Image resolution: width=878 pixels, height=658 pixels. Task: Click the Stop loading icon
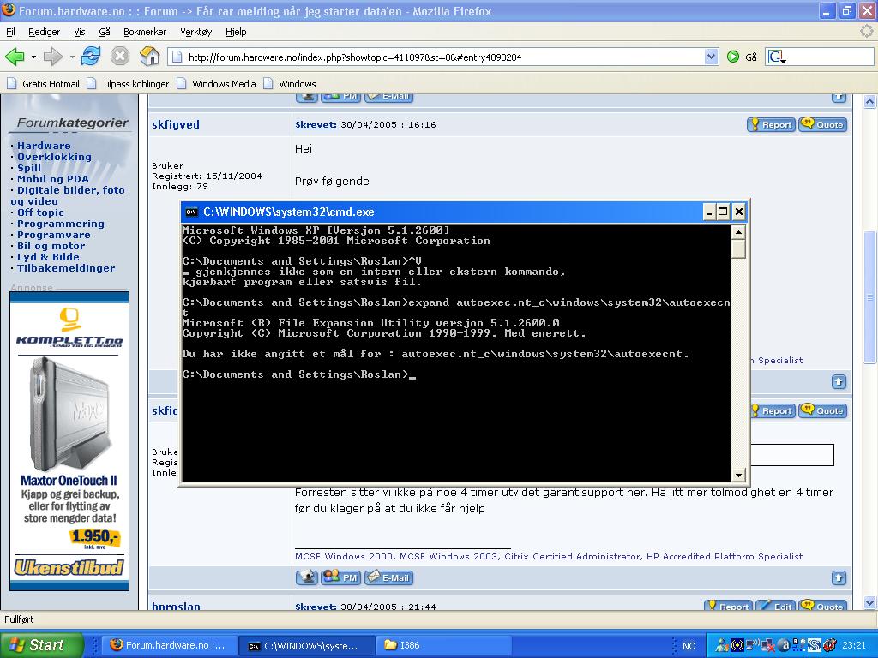tap(120, 57)
